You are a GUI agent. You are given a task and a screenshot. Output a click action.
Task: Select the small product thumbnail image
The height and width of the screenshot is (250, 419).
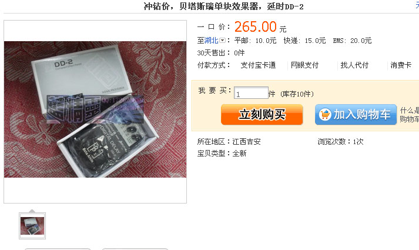point(32,226)
